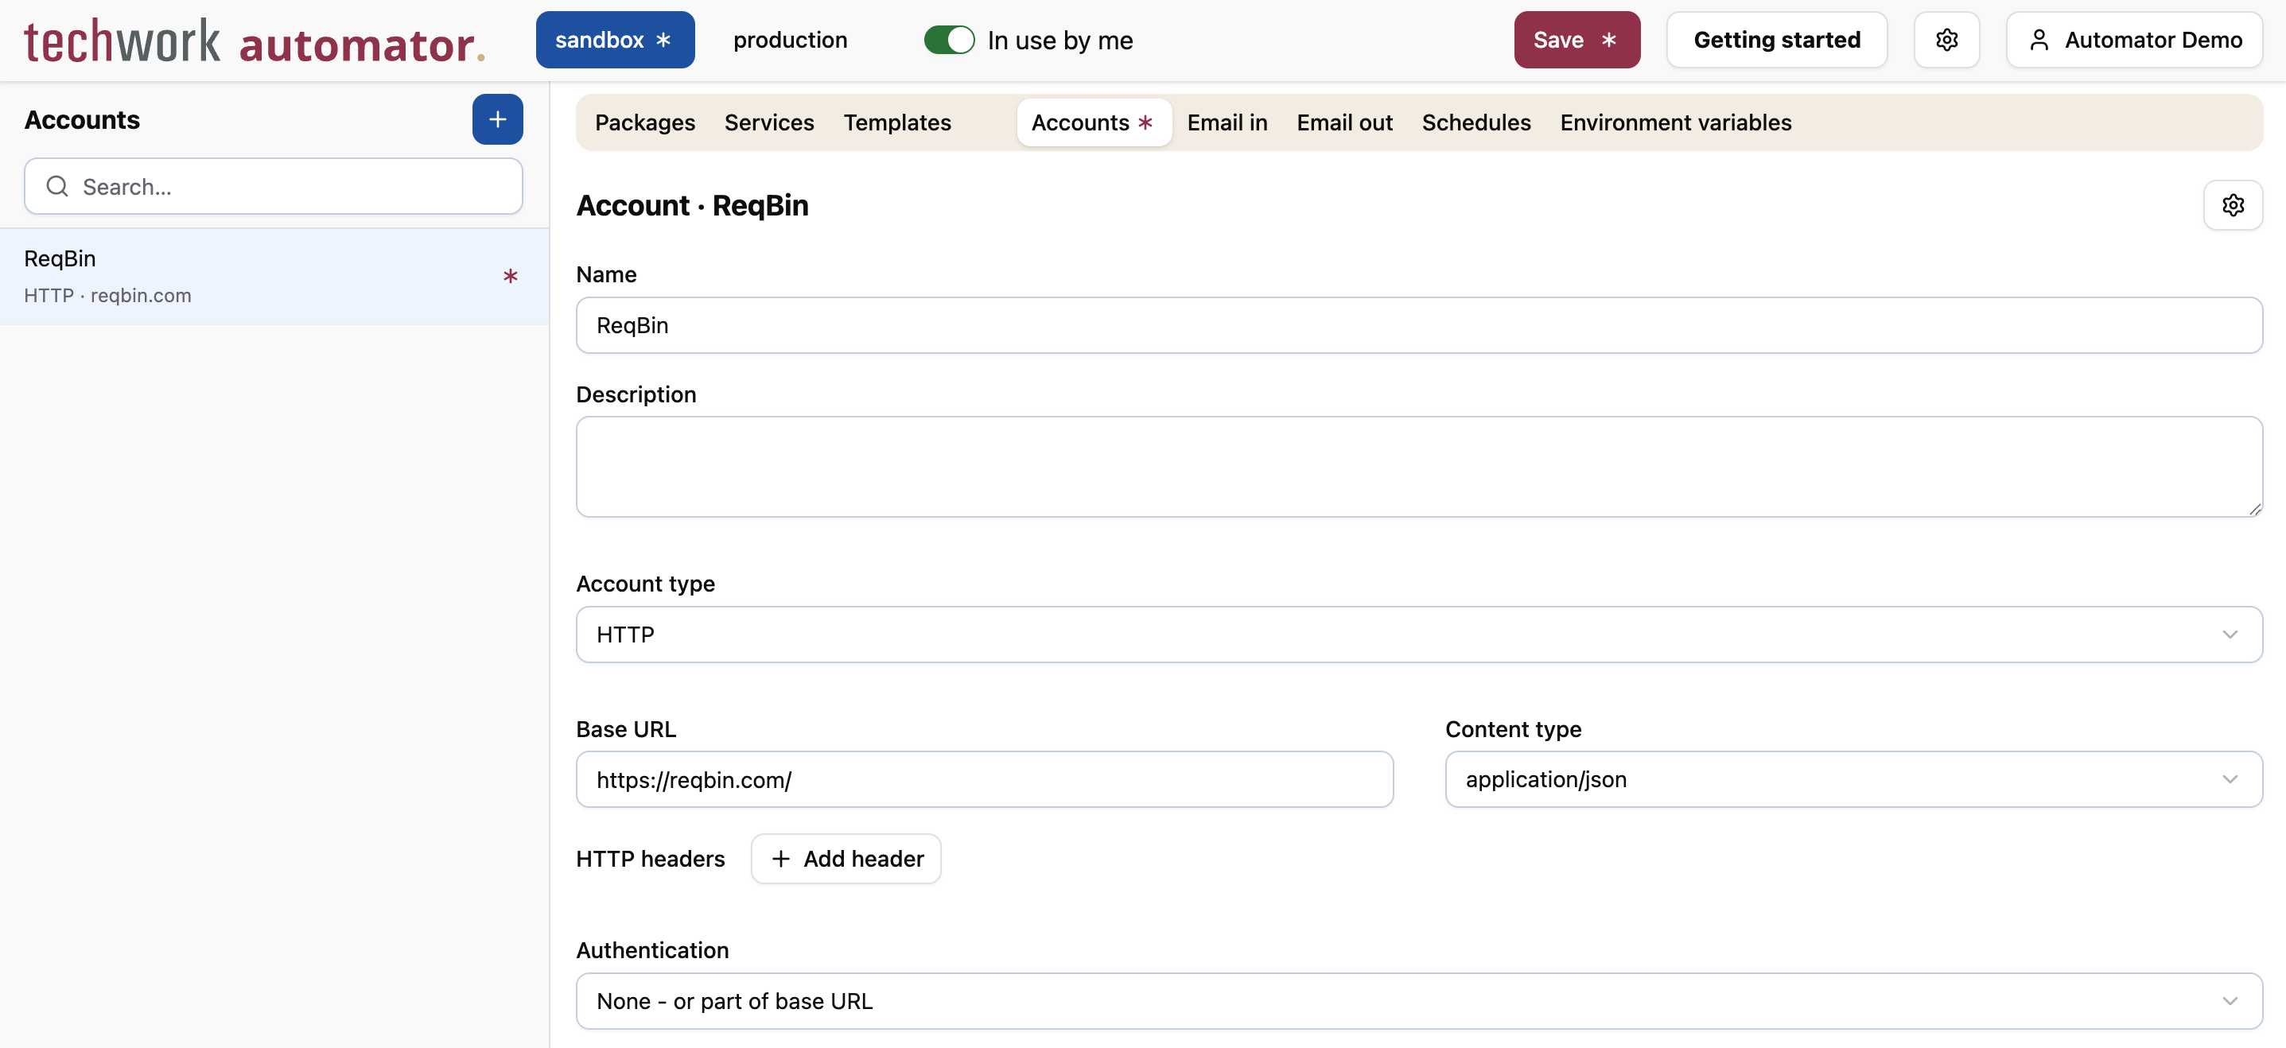Select ReqBin account in sidebar list
This screenshot has width=2286, height=1048.
click(x=274, y=277)
